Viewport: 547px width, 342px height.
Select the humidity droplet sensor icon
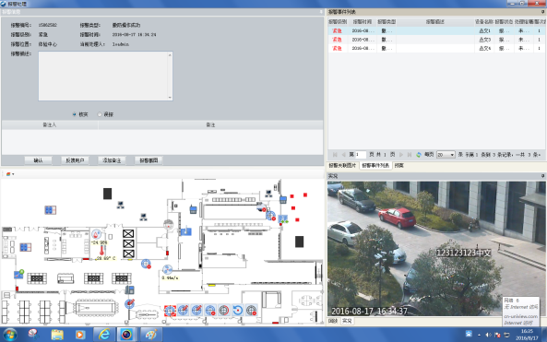pos(96,234)
